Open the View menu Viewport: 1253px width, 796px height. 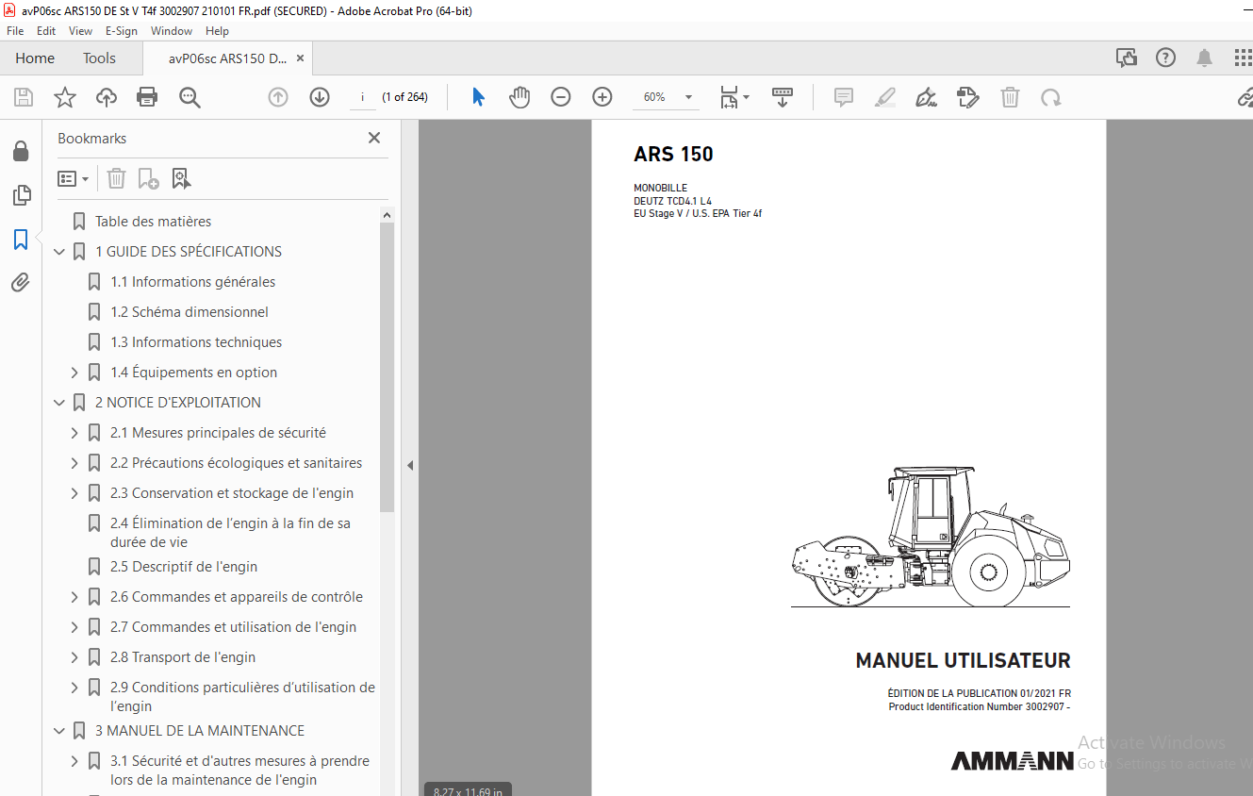click(x=80, y=31)
